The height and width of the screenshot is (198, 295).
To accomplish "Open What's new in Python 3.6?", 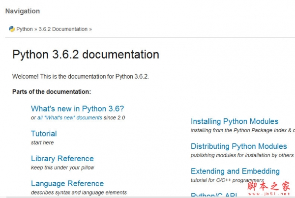I will 78,109.
